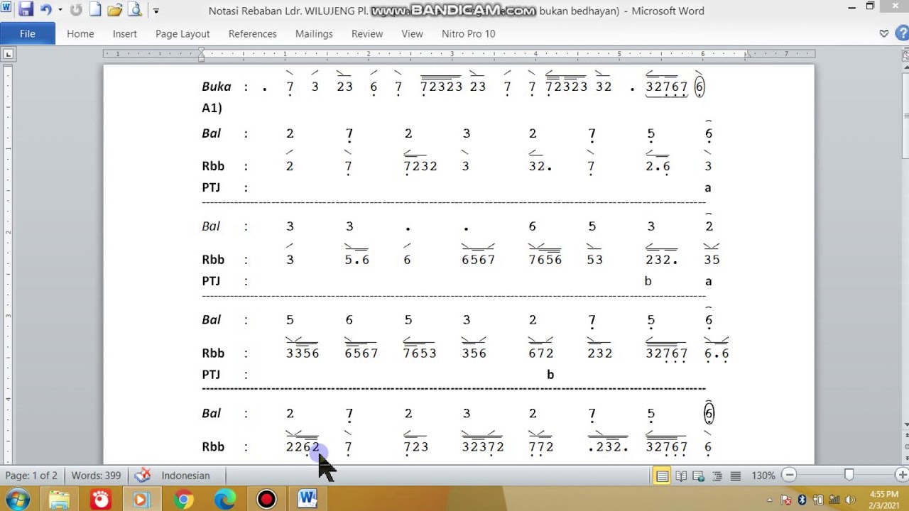Save the document from Quick Access toolbar
The height and width of the screenshot is (511, 909).
pos(26,10)
